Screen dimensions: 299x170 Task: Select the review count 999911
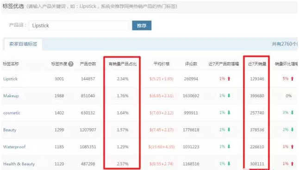coord(191,113)
